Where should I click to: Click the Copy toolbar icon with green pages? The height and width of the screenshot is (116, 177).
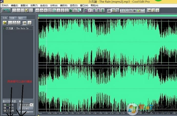point(54,10)
